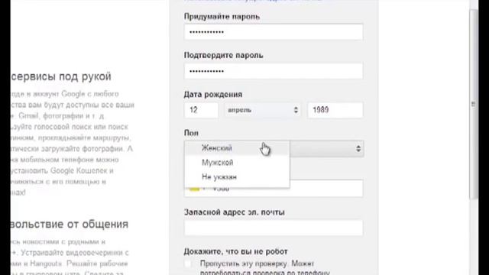Click the birth day field with 12

tap(201, 110)
